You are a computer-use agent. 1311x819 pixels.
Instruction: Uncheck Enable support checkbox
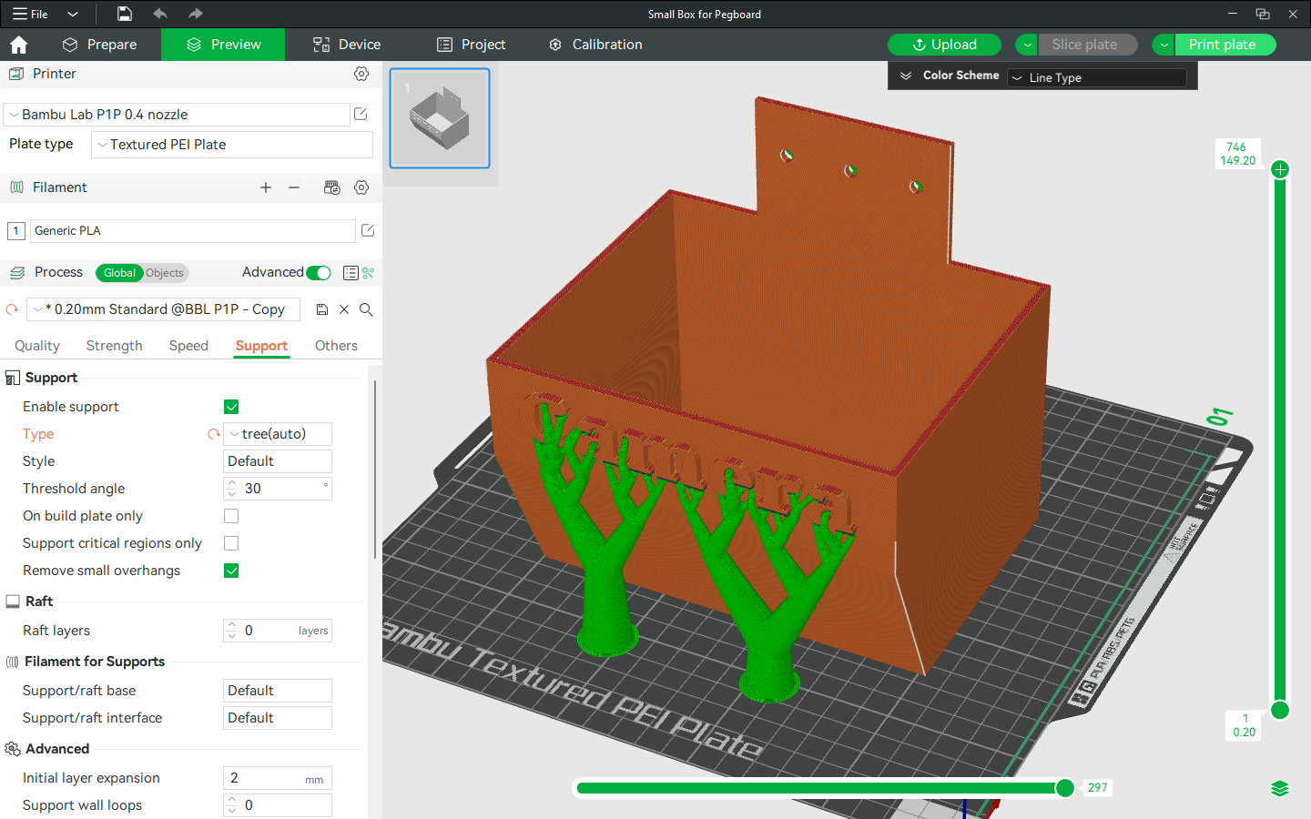[x=231, y=407]
